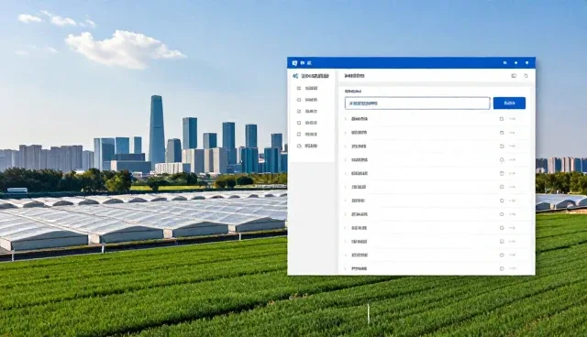The width and height of the screenshot is (587, 337).
Task: Expand the third list row's chevron
Action: (x=346, y=147)
